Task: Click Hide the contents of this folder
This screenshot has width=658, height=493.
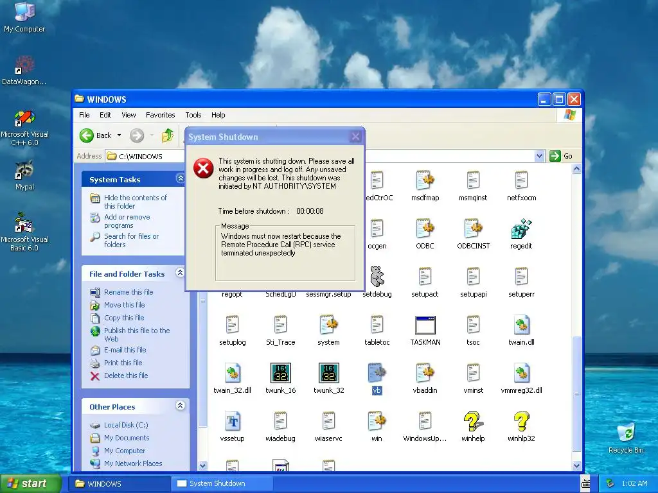Action: (x=135, y=202)
